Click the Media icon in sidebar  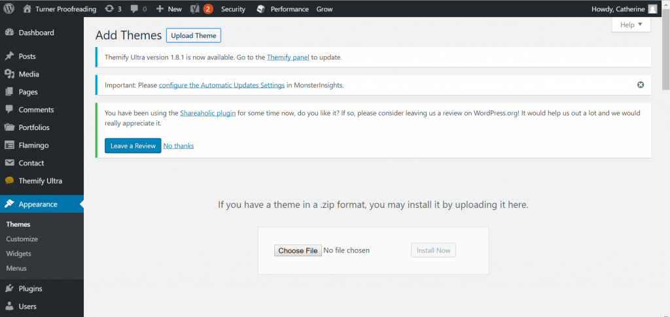click(x=9, y=75)
